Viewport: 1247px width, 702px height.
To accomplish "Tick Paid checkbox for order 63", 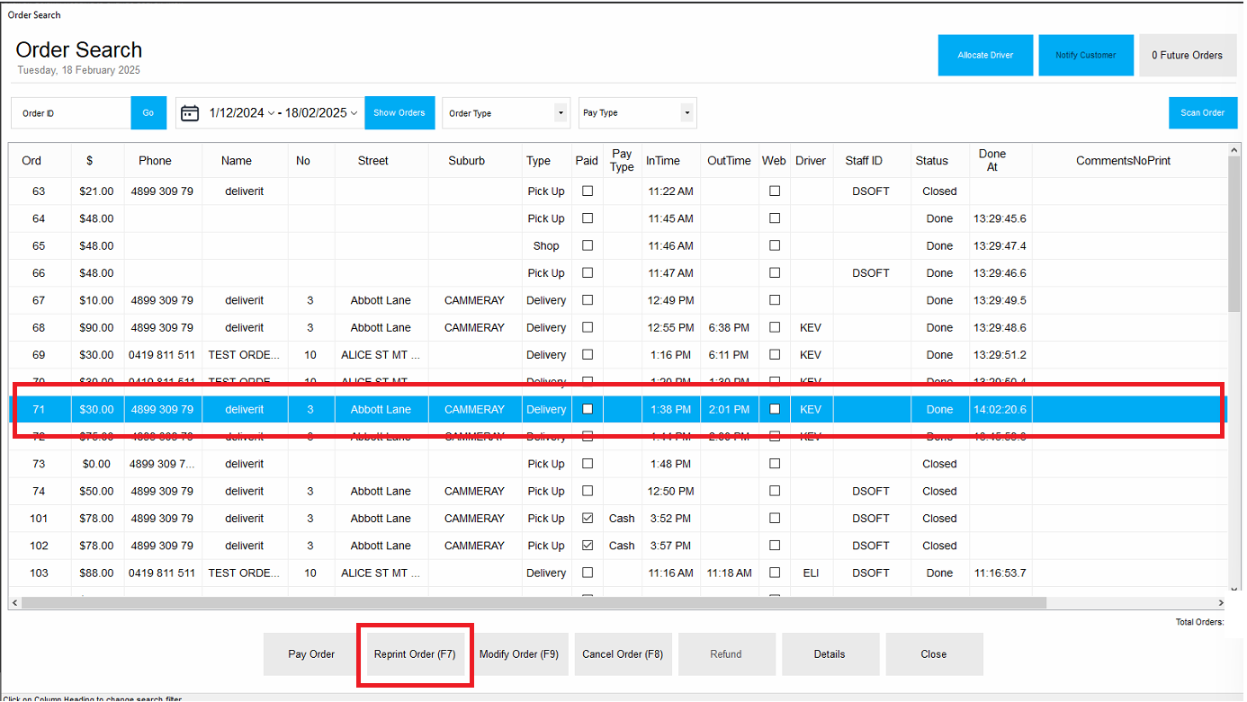I will (588, 191).
